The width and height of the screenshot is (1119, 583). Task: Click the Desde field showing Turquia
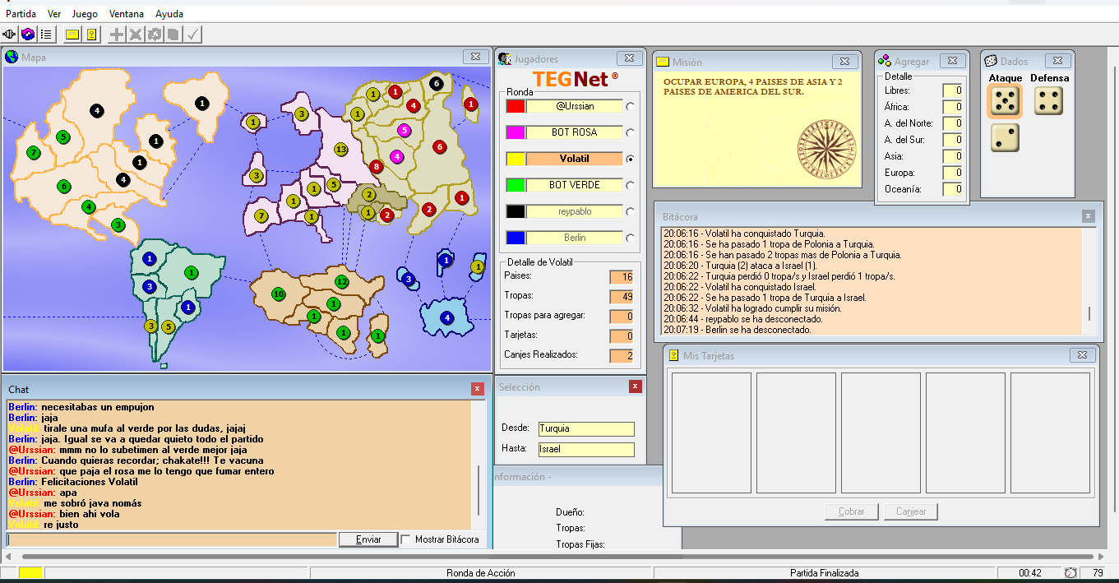pyautogui.click(x=586, y=428)
